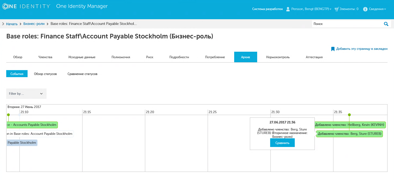This screenshot has height=180, width=394.
Task: Click the bookmark icon
Action: (333, 49)
